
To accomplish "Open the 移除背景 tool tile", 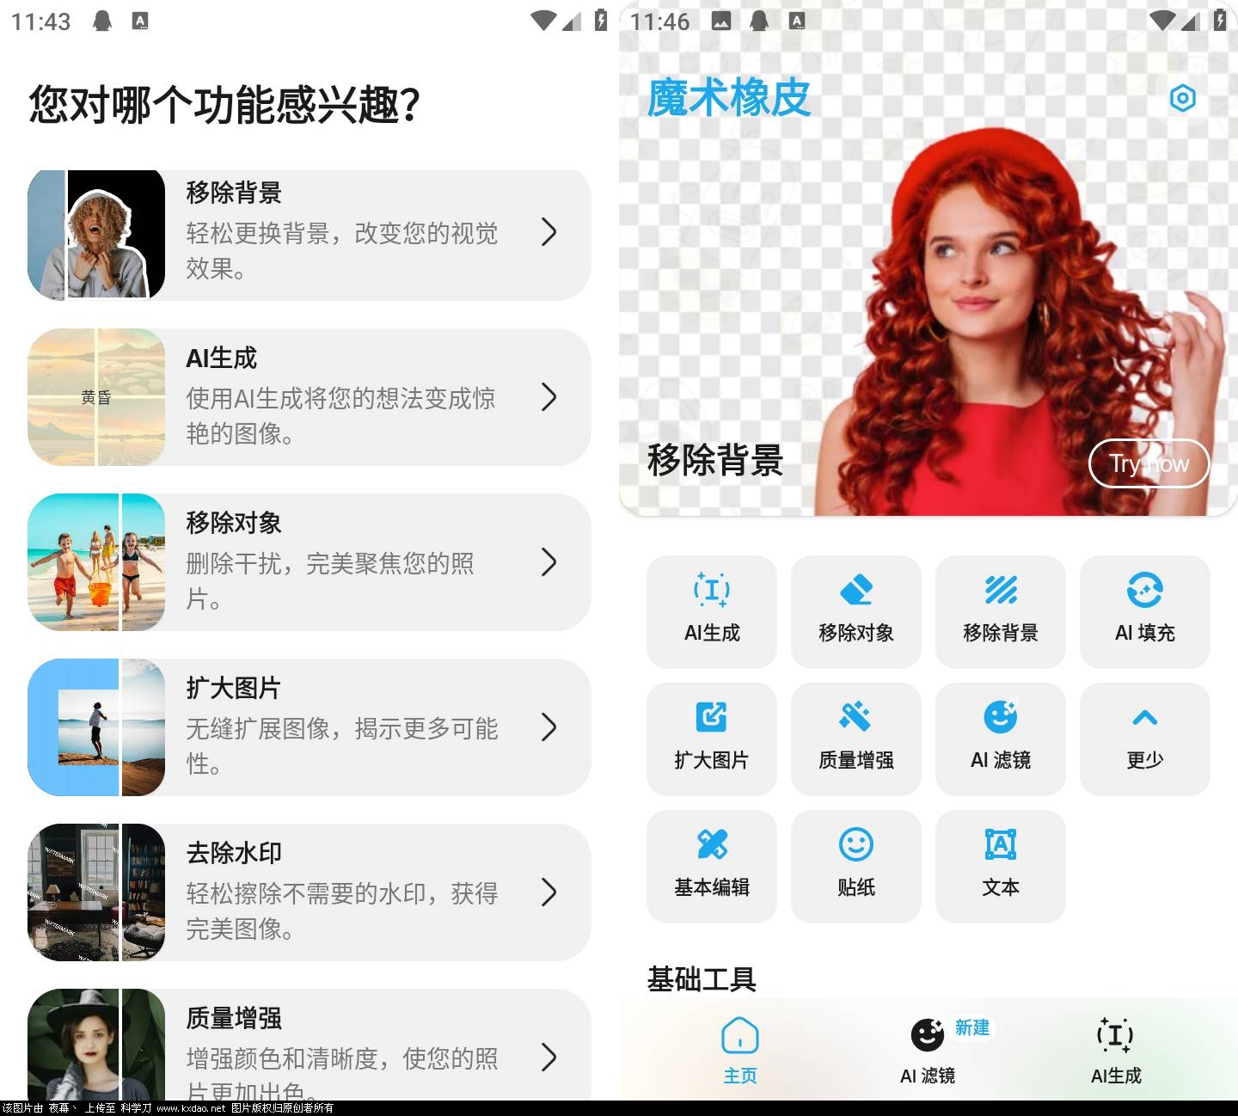I will [1000, 611].
